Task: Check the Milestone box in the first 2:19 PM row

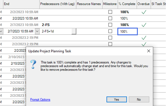Action: (x=110, y=38)
